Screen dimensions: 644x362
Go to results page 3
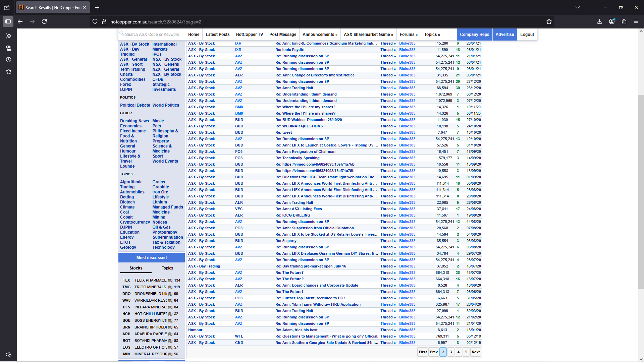click(x=451, y=352)
